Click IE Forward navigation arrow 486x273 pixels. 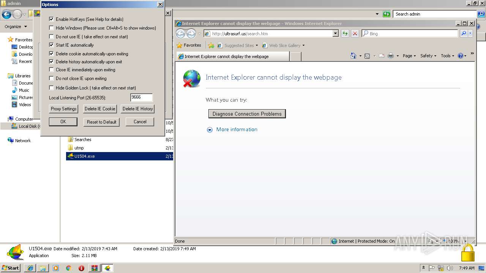pos(191,33)
